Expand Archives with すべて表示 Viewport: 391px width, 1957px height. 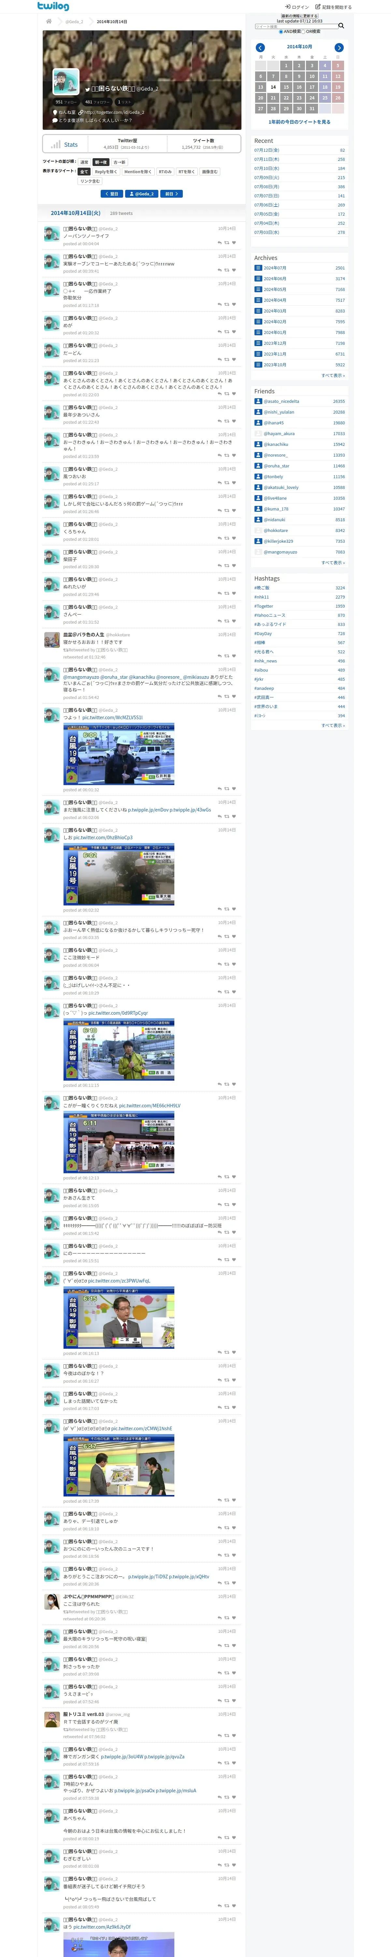click(333, 375)
